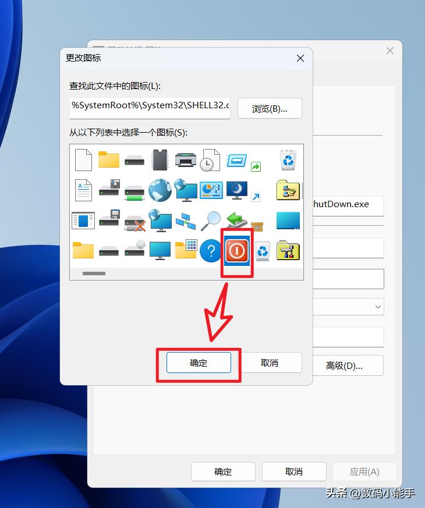Select the yellow network folder icon

(x=288, y=190)
